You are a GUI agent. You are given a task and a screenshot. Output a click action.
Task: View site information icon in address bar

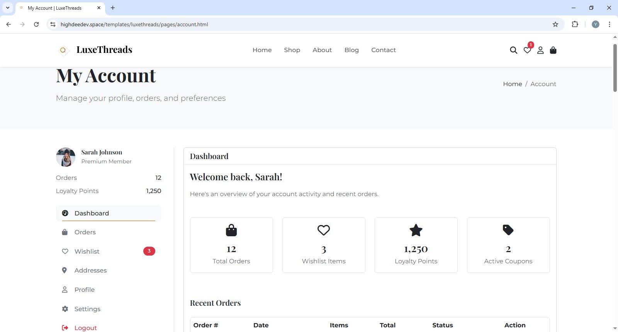point(53,24)
